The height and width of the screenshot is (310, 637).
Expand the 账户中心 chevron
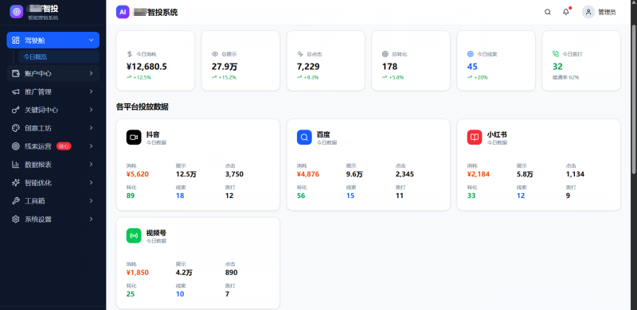[91, 73]
